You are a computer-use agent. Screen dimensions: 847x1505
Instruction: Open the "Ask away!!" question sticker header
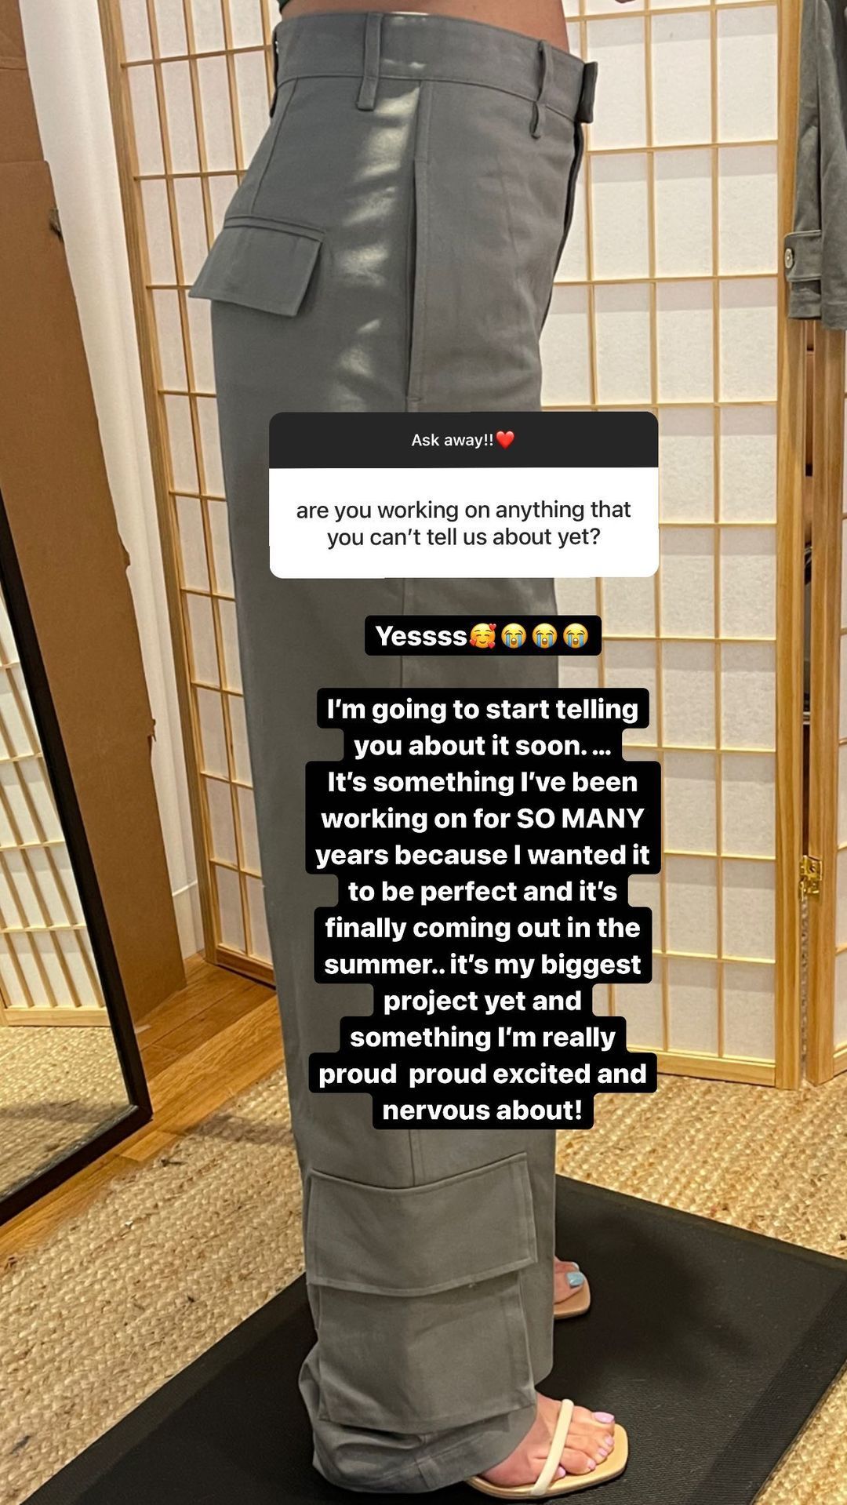(x=463, y=440)
